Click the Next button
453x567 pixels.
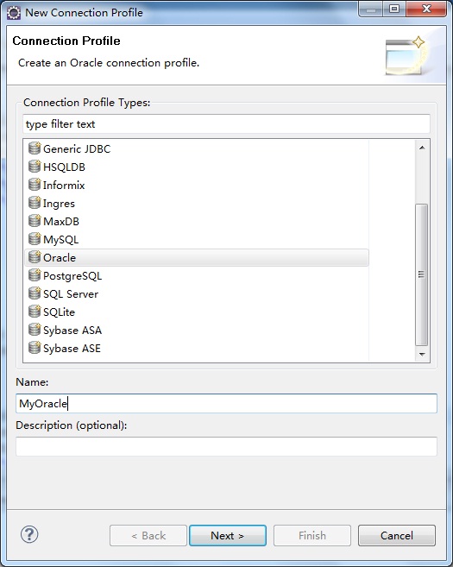(x=228, y=536)
